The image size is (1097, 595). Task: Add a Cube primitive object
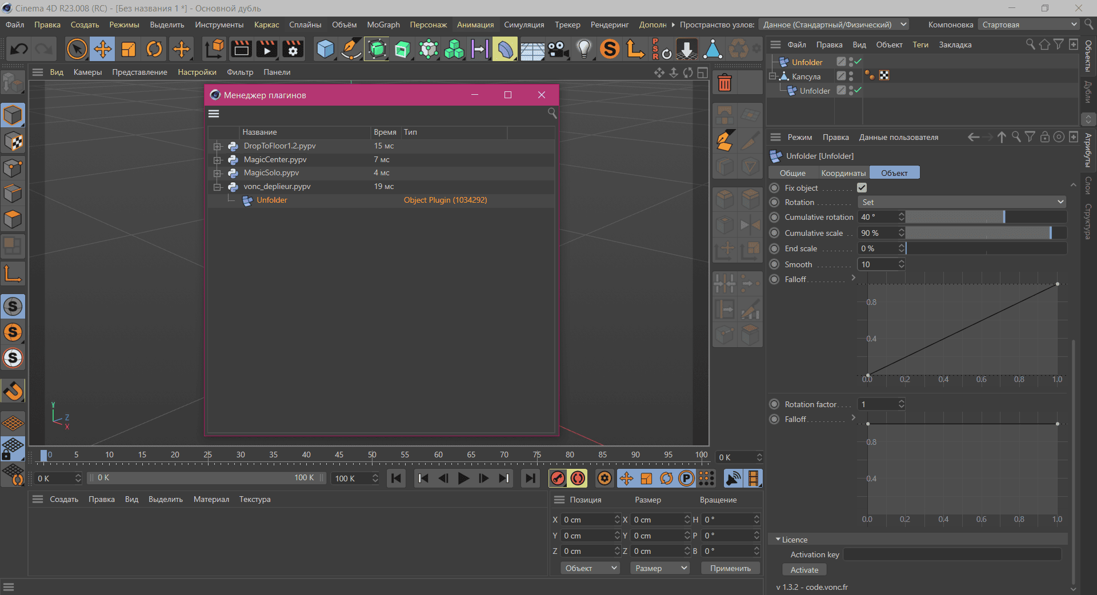[x=325, y=49]
